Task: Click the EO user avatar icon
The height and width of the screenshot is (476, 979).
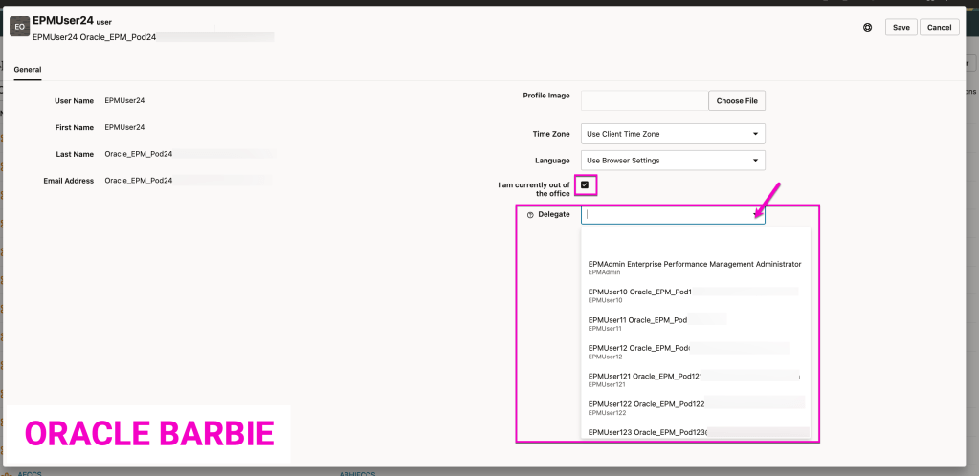Action: pos(18,28)
